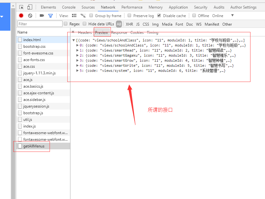Click the capture screenshots camera icon
The image size is (265, 199).
pos(42,16)
